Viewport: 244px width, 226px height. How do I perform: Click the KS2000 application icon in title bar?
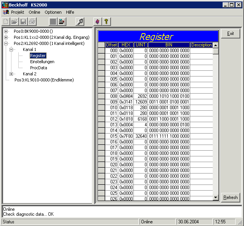(5, 5)
